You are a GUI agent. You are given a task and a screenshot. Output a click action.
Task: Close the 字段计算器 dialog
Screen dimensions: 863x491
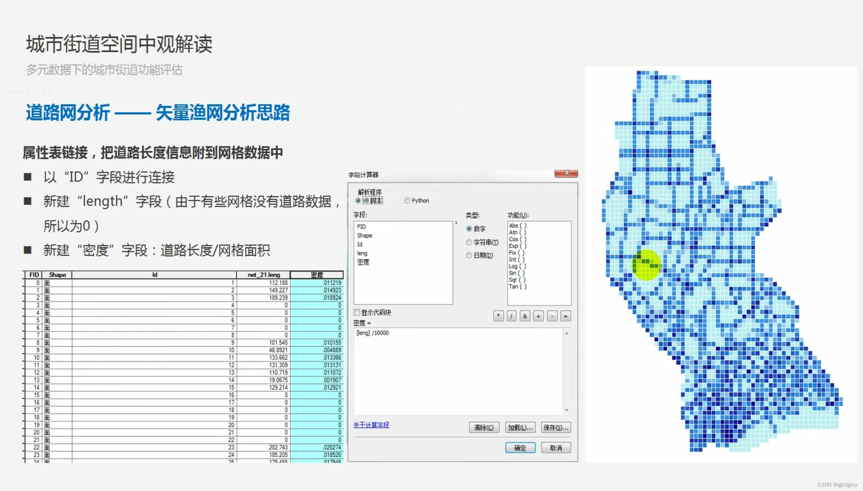tap(566, 173)
